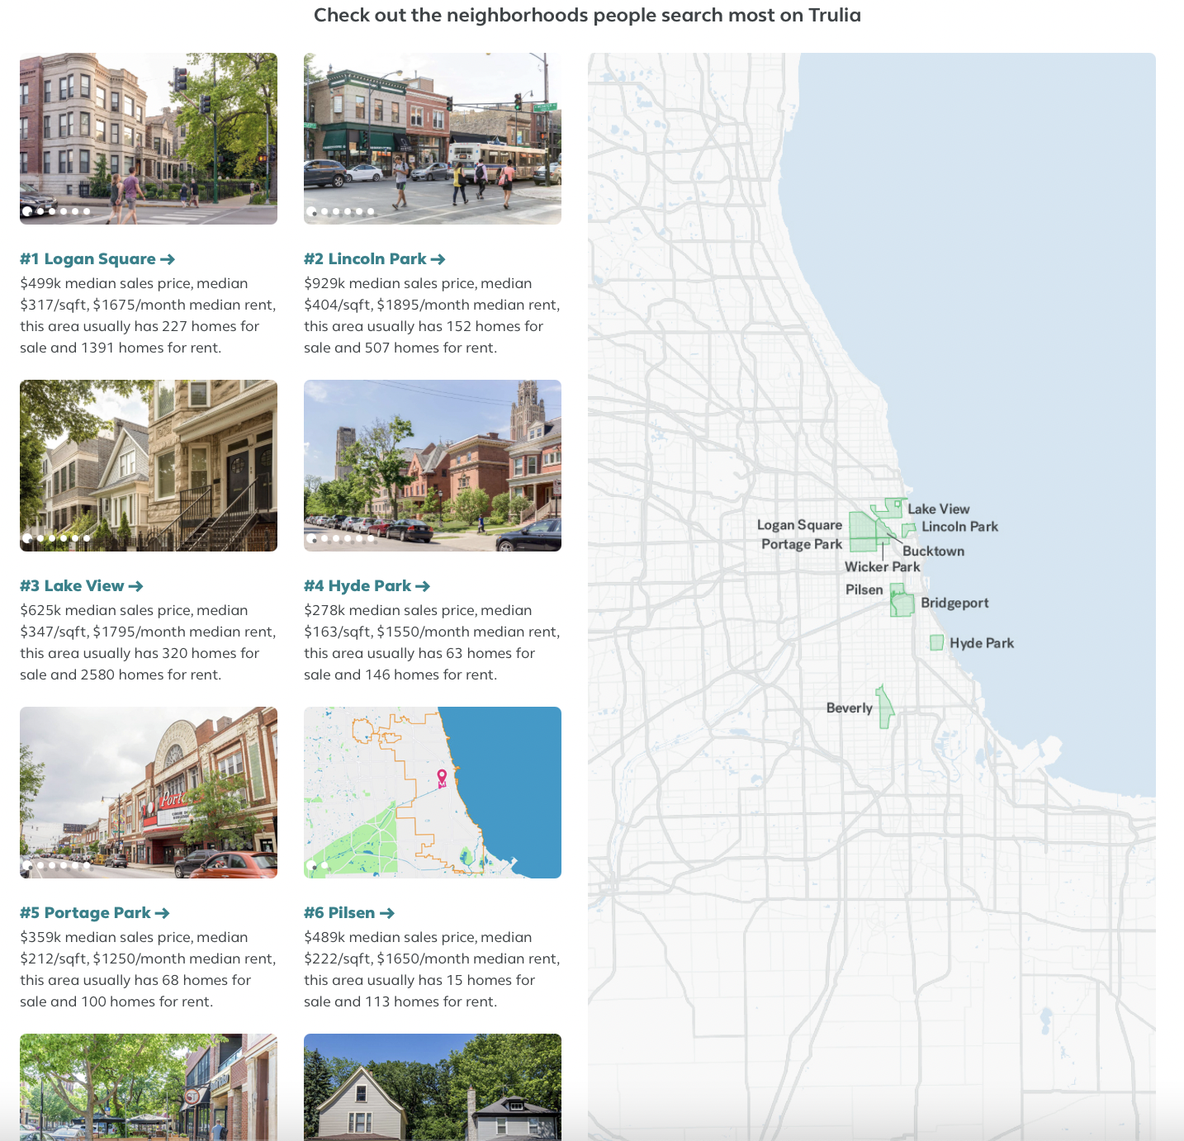Screen dimensions: 1184x1141
Task: Click the Portage Park map label
Action: 802,544
